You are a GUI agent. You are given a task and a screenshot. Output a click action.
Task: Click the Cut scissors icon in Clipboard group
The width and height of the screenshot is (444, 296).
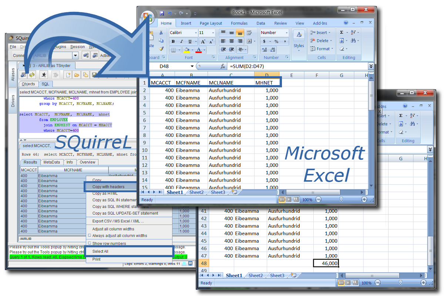click(161, 33)
